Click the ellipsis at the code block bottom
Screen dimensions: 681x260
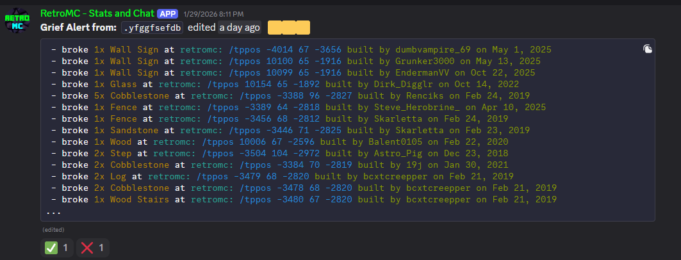click(54, 211)
